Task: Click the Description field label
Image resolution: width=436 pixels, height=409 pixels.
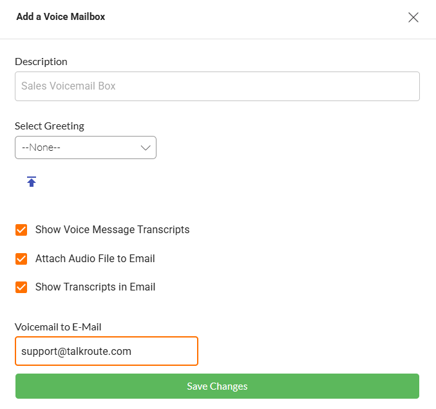Action: coord(41,62)
